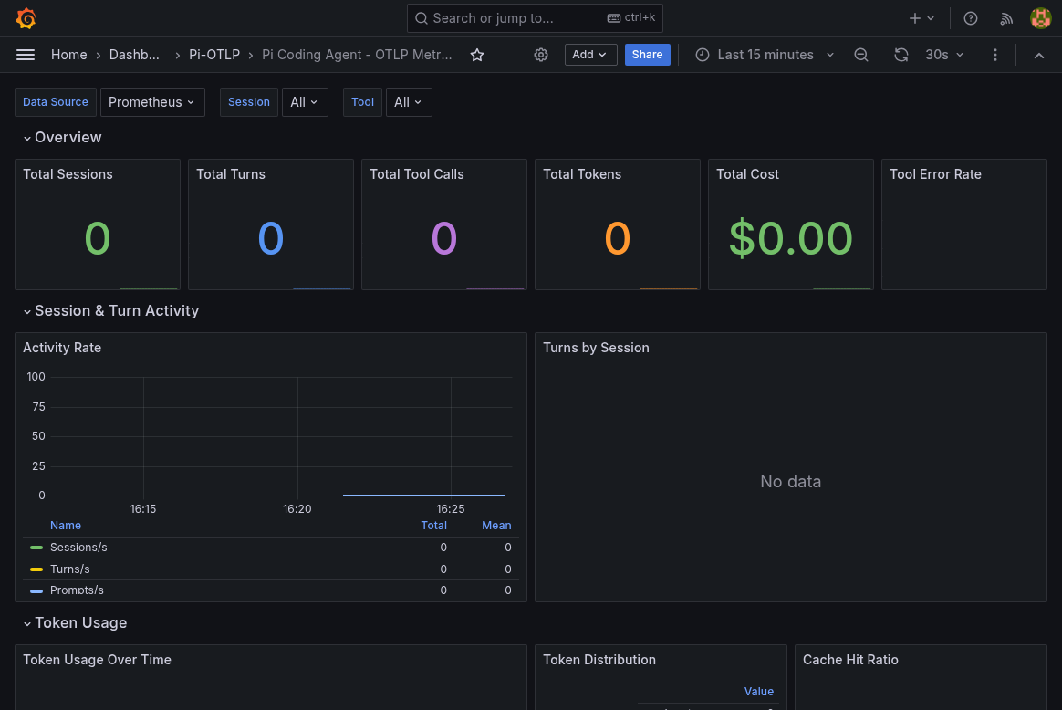This screenshot has height=710, width=1062.
Task: Click the search magnifier icon
Action: click(x=422, y=18)
